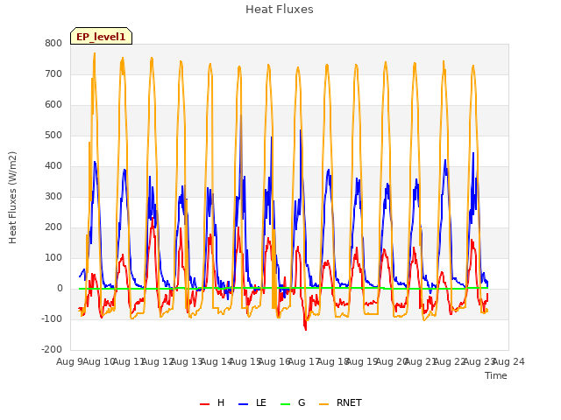The image size is (561, 420).
Task: Click the 100 y-axis tick label
Action: point(53,258)
